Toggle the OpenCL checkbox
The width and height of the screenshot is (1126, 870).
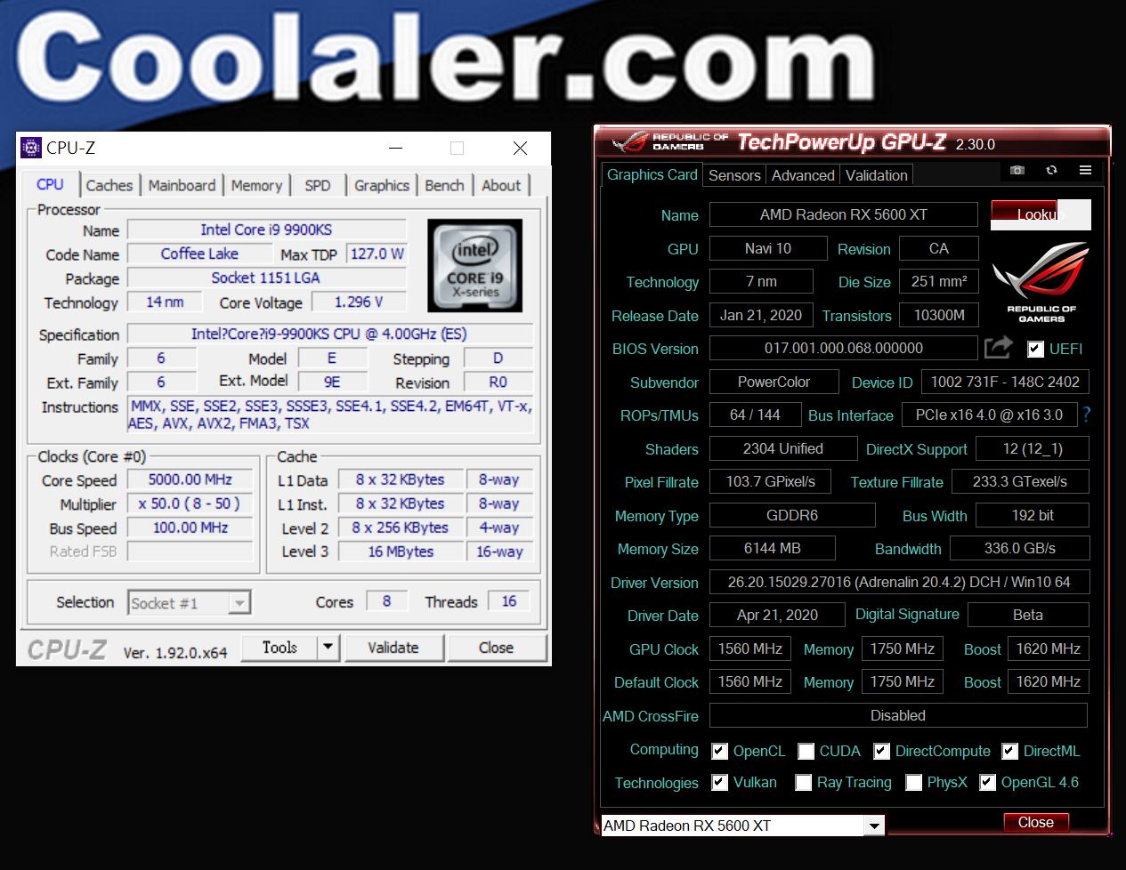pyautogui.click(x=719, y=752)
